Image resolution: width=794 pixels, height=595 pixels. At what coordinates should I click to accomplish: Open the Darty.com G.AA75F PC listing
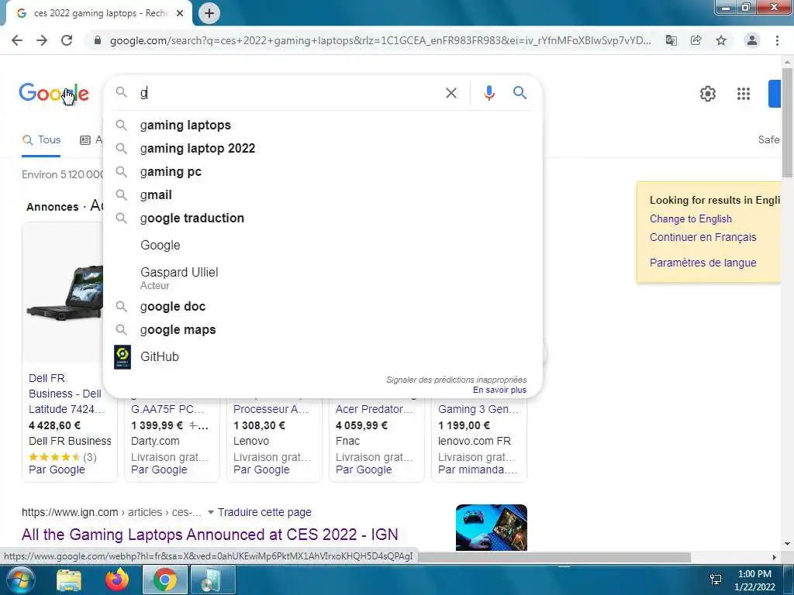pyautogui.click(x=167, y=409)
